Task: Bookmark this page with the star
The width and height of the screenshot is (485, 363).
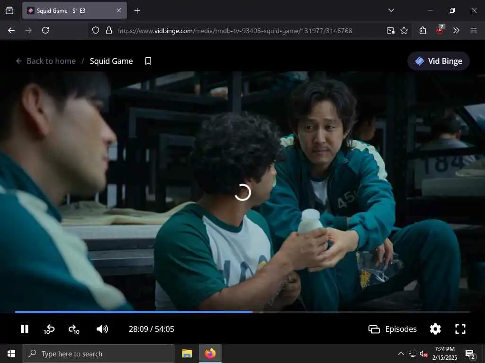Action: point(404,30)
